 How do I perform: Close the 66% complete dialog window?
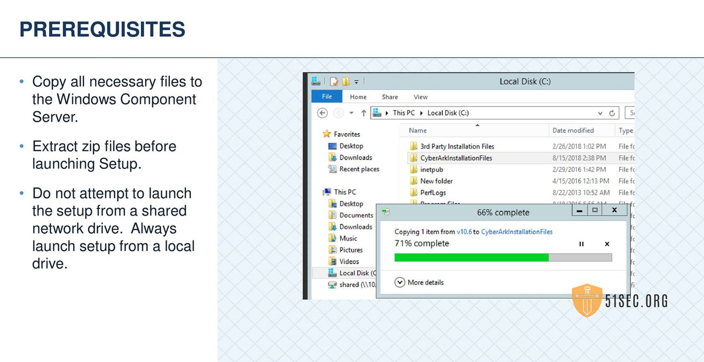coord(614,210)
